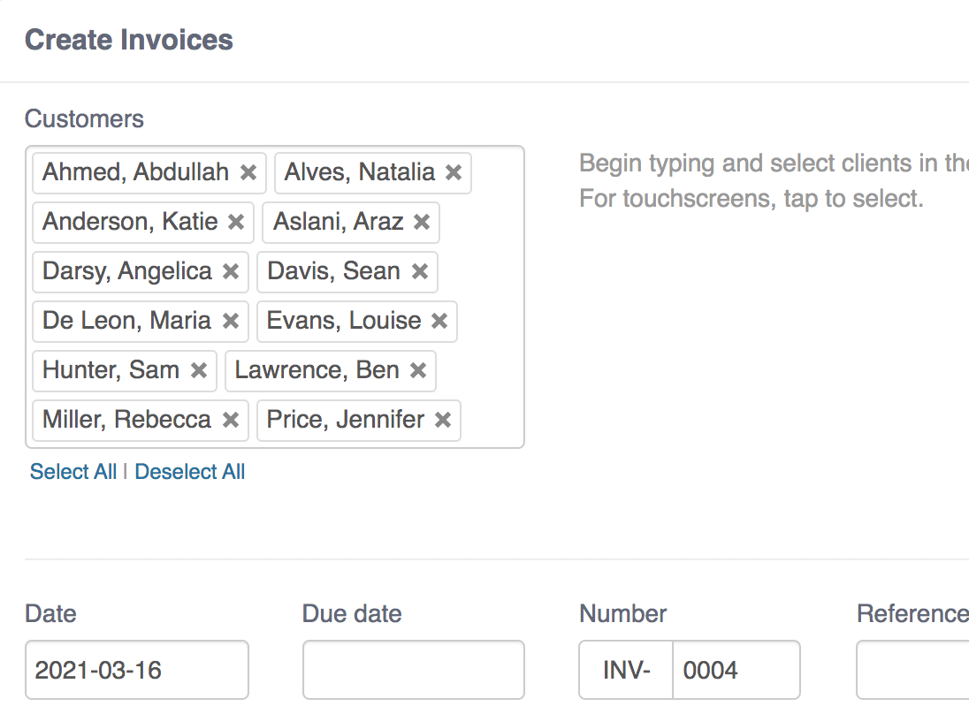Screen dimensions: 969x714
Task: Remove Hunter, Sam customer tag
Action: (x=199, y=370)
